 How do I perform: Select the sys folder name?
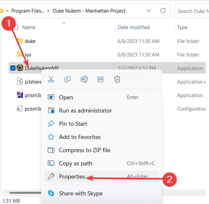tap(28, 55)
